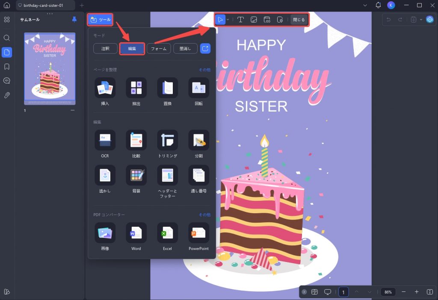Screen dimensions: 438x300
Task: Toggle the page layout view icon
Action: coord(314,292)
